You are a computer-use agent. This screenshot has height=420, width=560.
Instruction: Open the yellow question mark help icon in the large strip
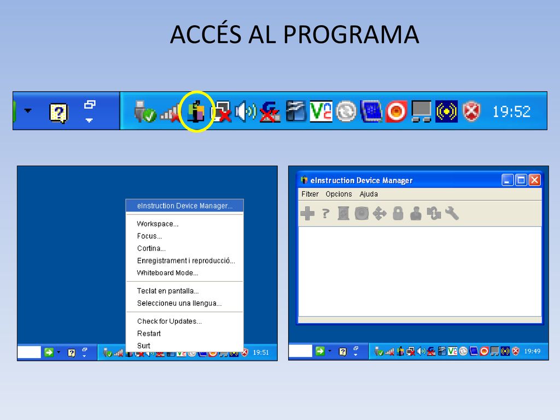point(58,113)
